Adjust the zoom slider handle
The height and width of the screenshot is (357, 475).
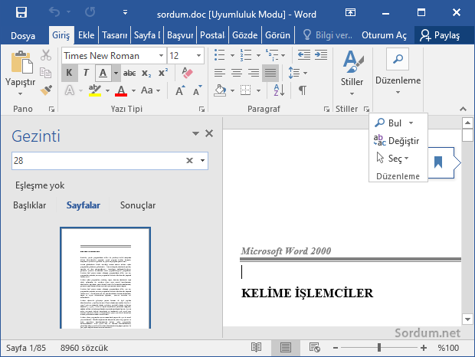379,348
